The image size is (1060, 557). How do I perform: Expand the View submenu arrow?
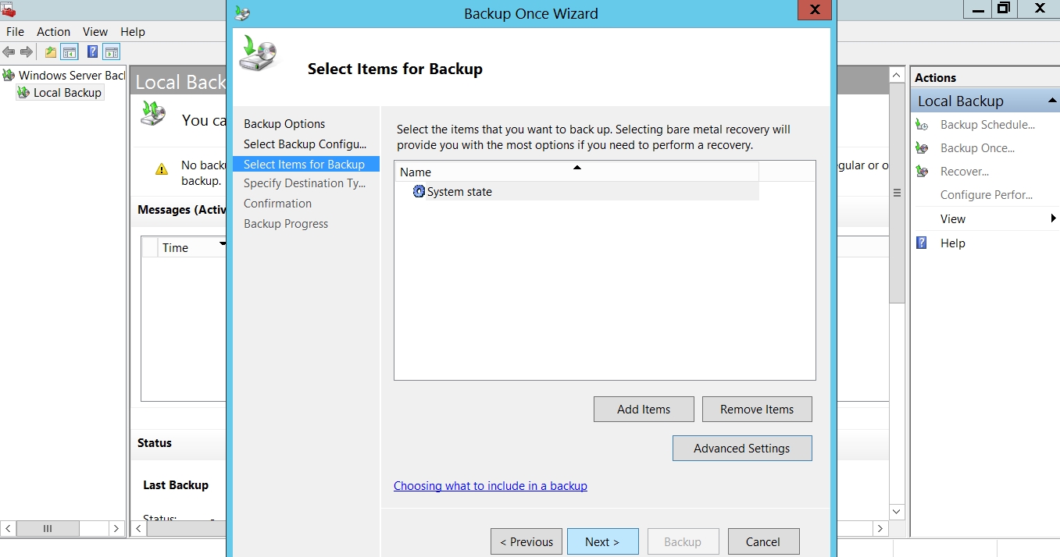point(1053,219)
